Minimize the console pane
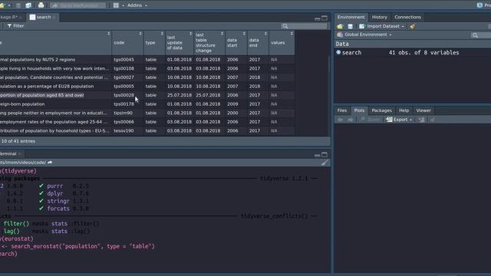 coord(317,155)
